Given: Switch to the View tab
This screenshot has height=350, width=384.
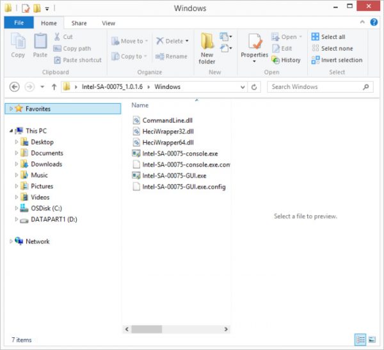Looking at the screenshot, I should pos(109,23).
